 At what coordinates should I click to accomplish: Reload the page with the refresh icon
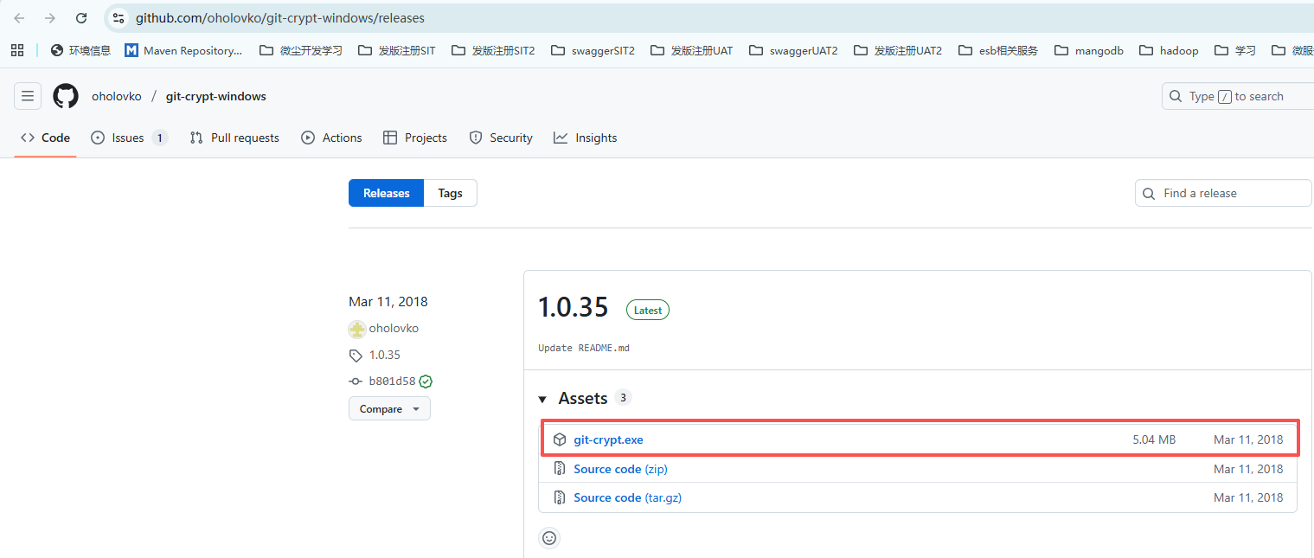pyautogui.click(x=81, y=18)
